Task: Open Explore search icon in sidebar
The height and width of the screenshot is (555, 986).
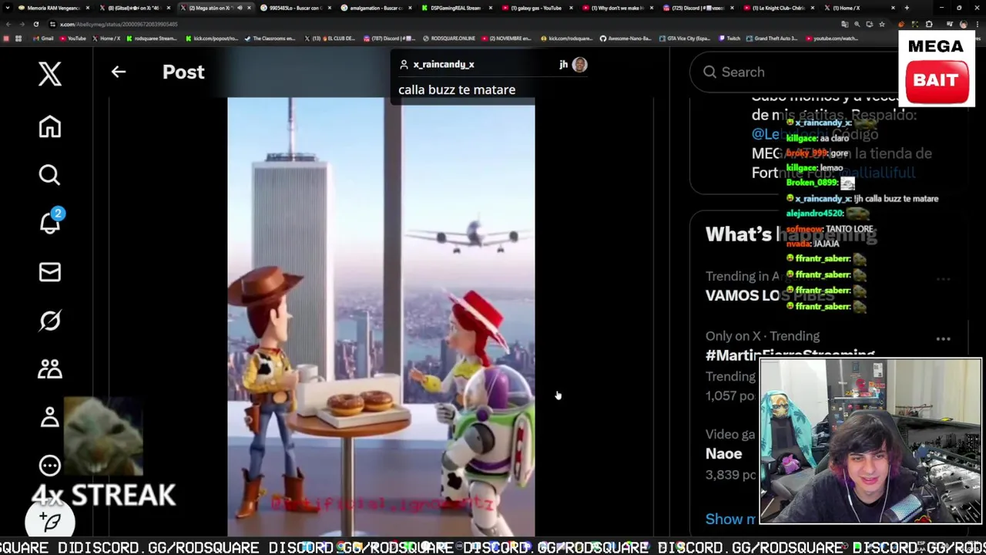Action: click(x=50, y=175)
